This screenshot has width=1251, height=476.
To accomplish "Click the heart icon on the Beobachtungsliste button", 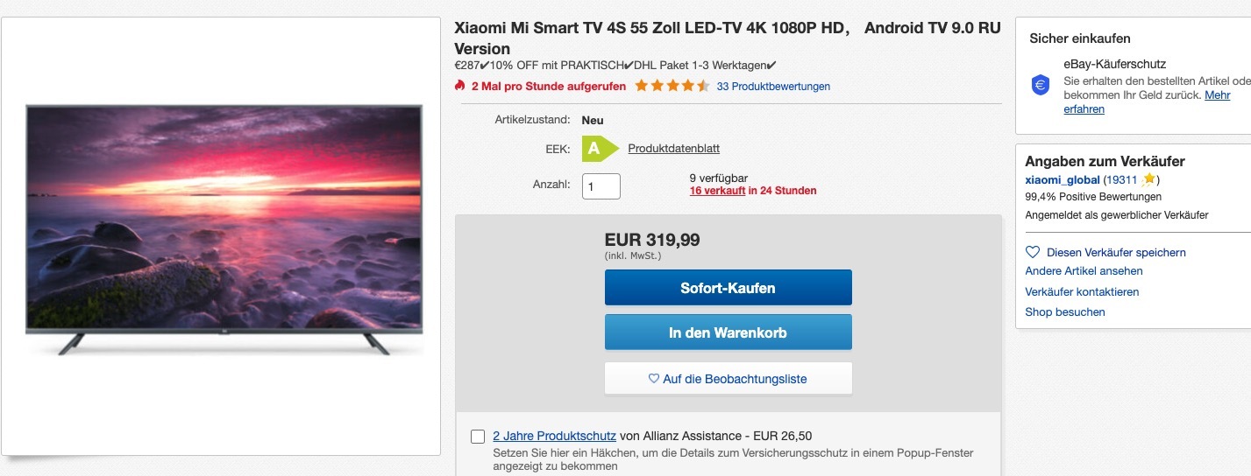I will point(653,379).
